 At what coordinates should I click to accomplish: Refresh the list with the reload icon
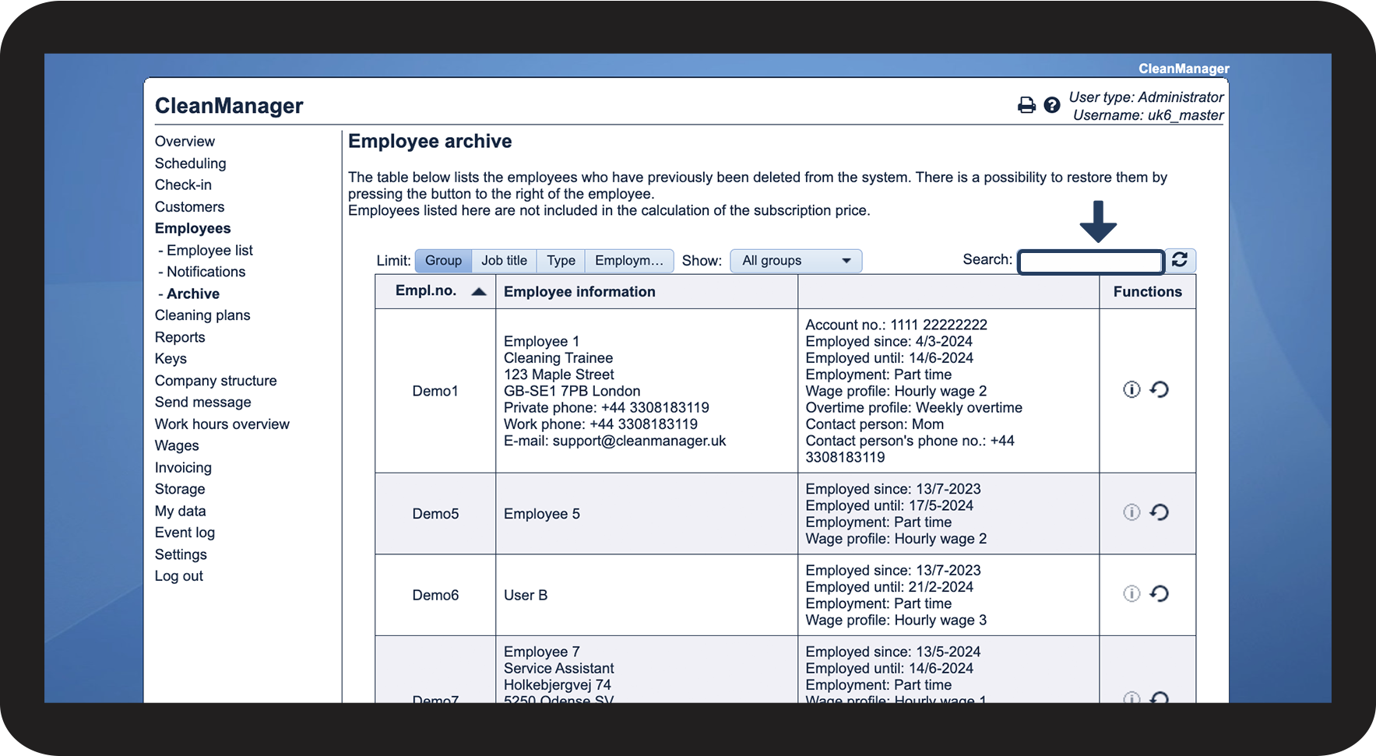click(1180, 260)
